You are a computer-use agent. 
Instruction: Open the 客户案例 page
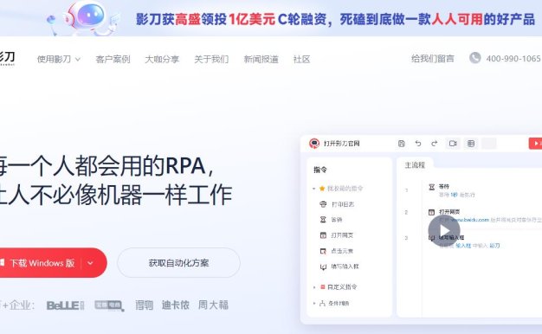coord(113,59)
